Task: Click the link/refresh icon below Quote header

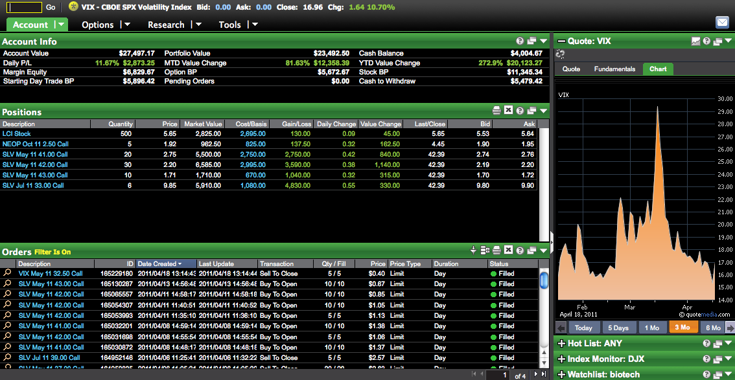Action: [x=561, y=54]
